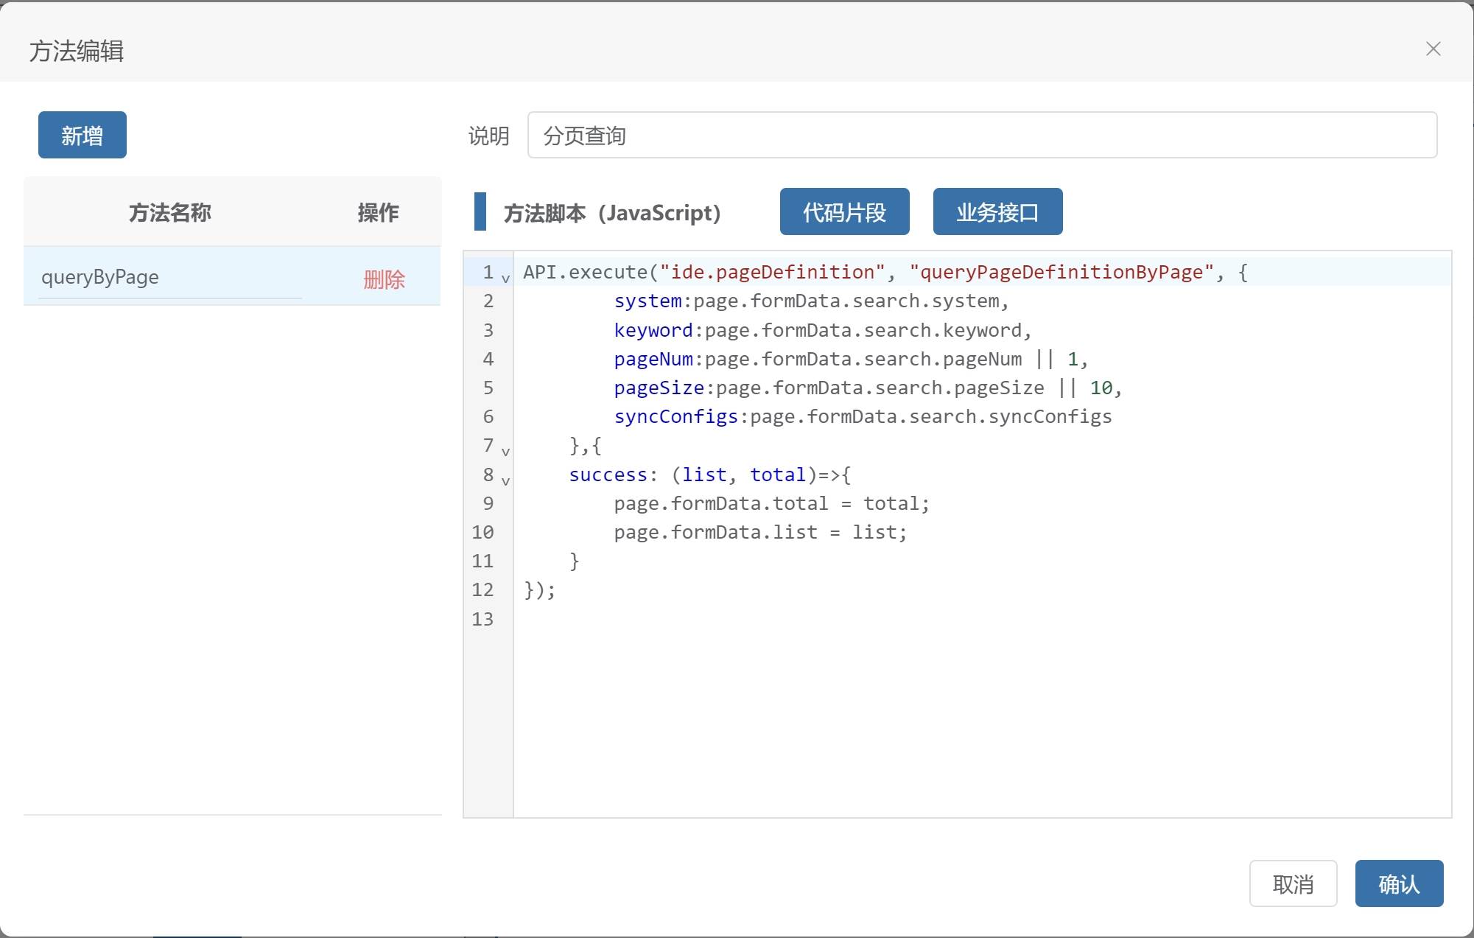Click the 操作 column header
Screen dimensions: 1474x938
(378, 213)
